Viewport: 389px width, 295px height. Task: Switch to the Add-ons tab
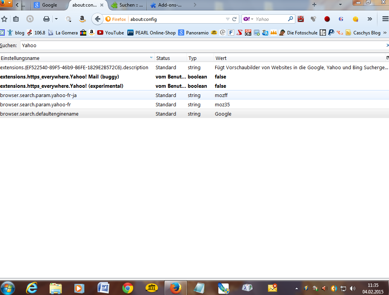click(167, 5)
